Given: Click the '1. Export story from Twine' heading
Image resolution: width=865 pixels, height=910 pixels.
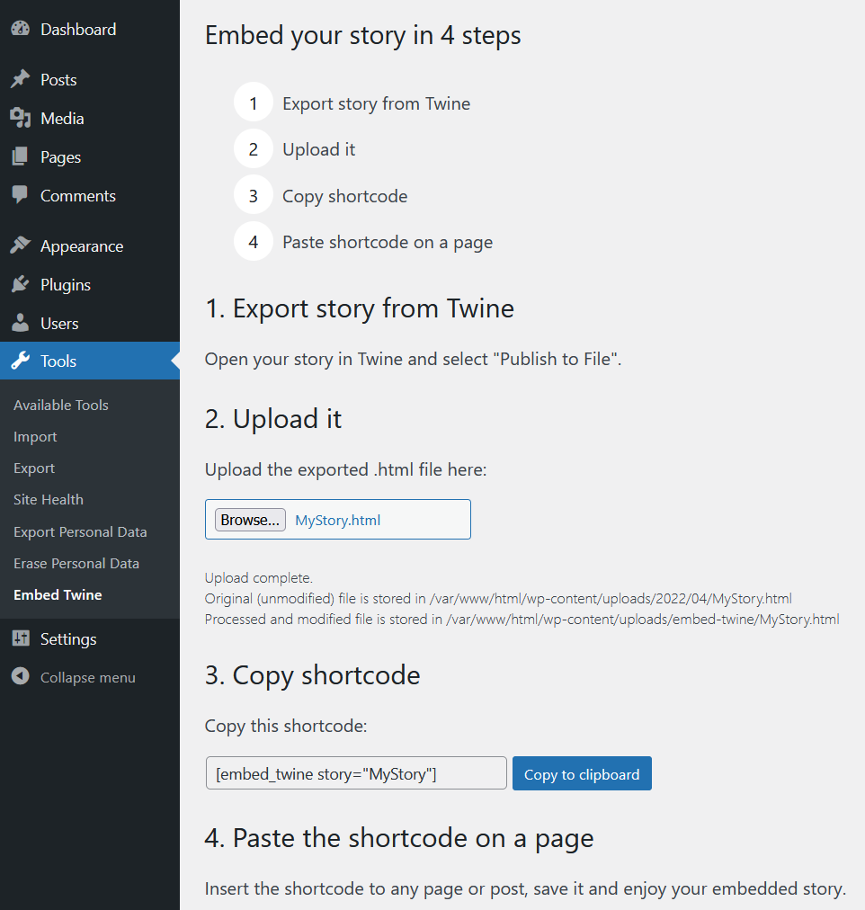Looking at the screenshot, I should pos(360,308).
